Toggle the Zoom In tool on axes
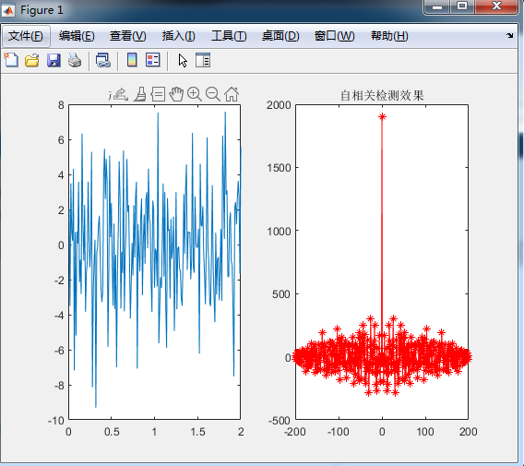Viewport: 524px width, 466px height. pyautogui.click(x=195, y=94)
